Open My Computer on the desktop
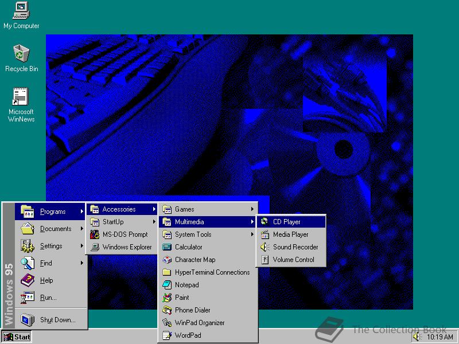This screenshot has height=344, width=459. tap(21, 14)
